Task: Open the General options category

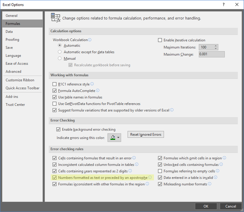Action: 22,15
